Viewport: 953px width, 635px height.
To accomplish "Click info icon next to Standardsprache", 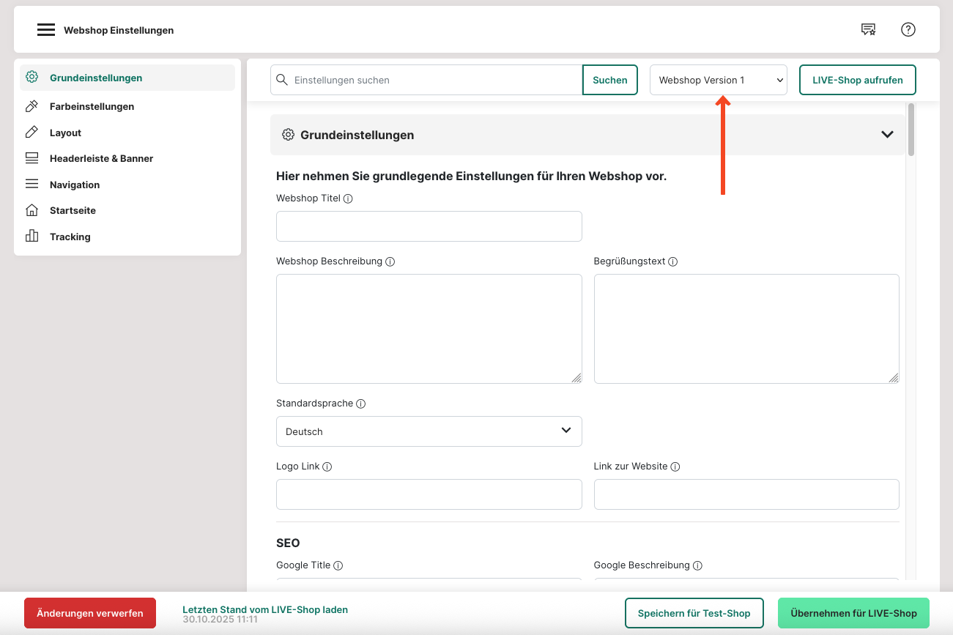I will pos(360,404).
